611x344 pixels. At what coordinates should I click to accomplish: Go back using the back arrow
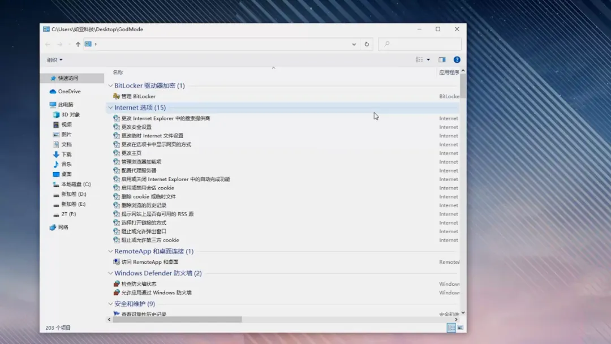48,44
